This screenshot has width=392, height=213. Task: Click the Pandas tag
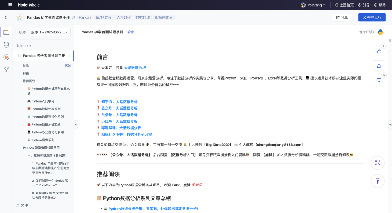[x=85, y=17]
